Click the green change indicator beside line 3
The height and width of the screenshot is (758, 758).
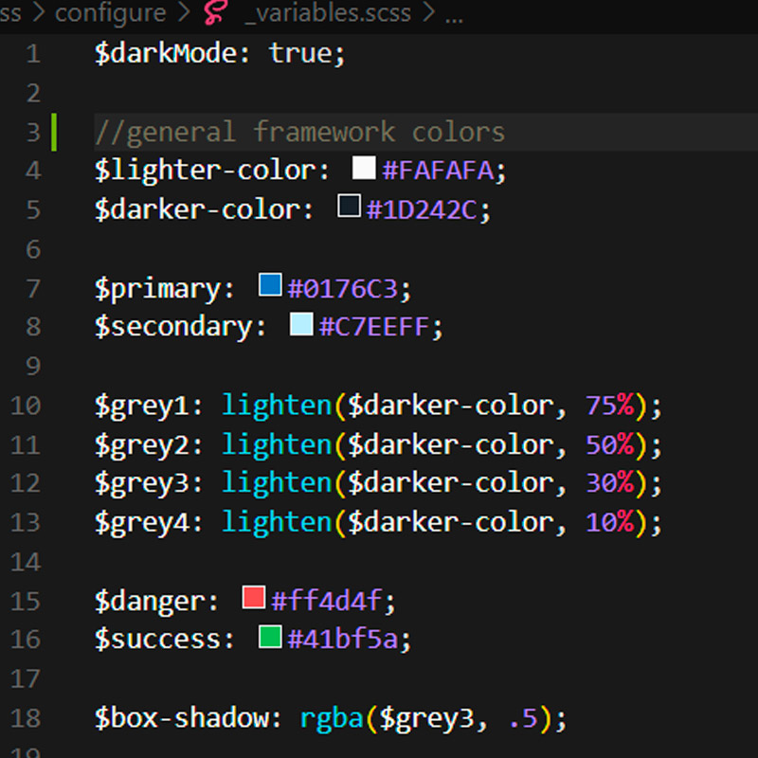click(54, 132)
